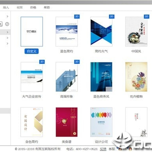Choose the 蓝色简约 template thumbnail
152x152 pixels.
67,32
